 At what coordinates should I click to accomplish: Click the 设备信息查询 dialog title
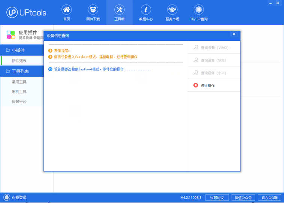(58, 36)
